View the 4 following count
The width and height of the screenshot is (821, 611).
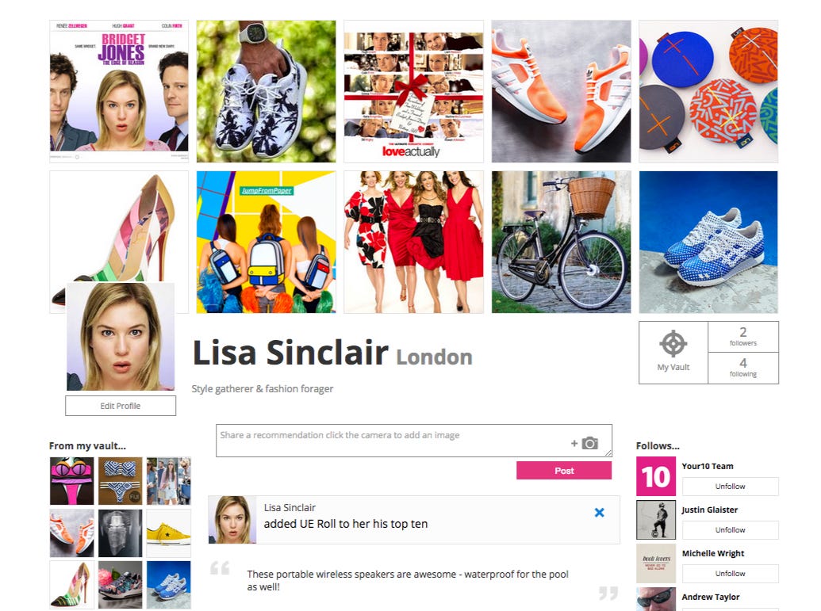tap(743, 368)
